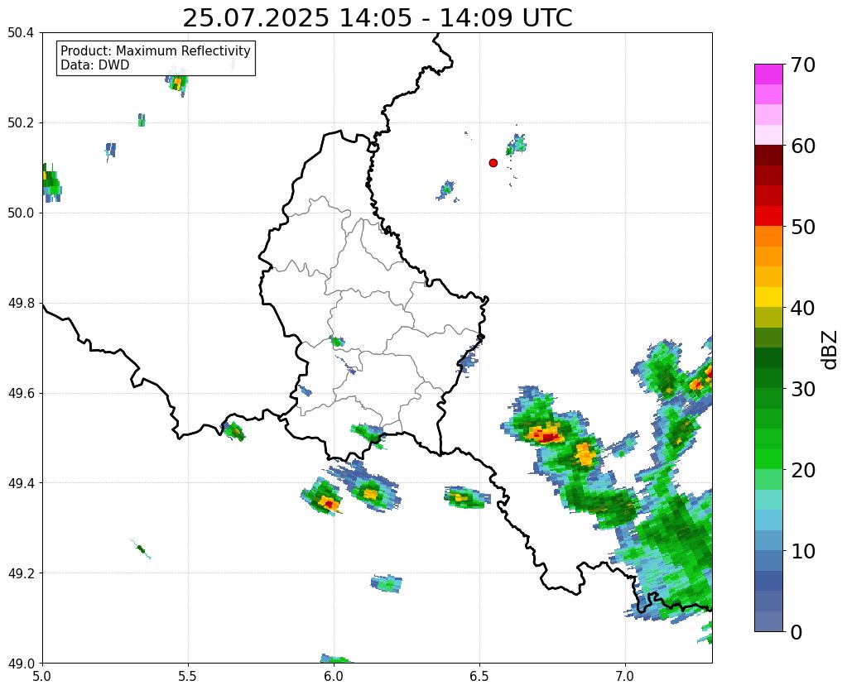Click the colorbar tick label 40
847x690 pixels.
803,308
